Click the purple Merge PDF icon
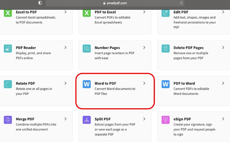This screenshot has height=142, width=230. click(x=8, y=120)
